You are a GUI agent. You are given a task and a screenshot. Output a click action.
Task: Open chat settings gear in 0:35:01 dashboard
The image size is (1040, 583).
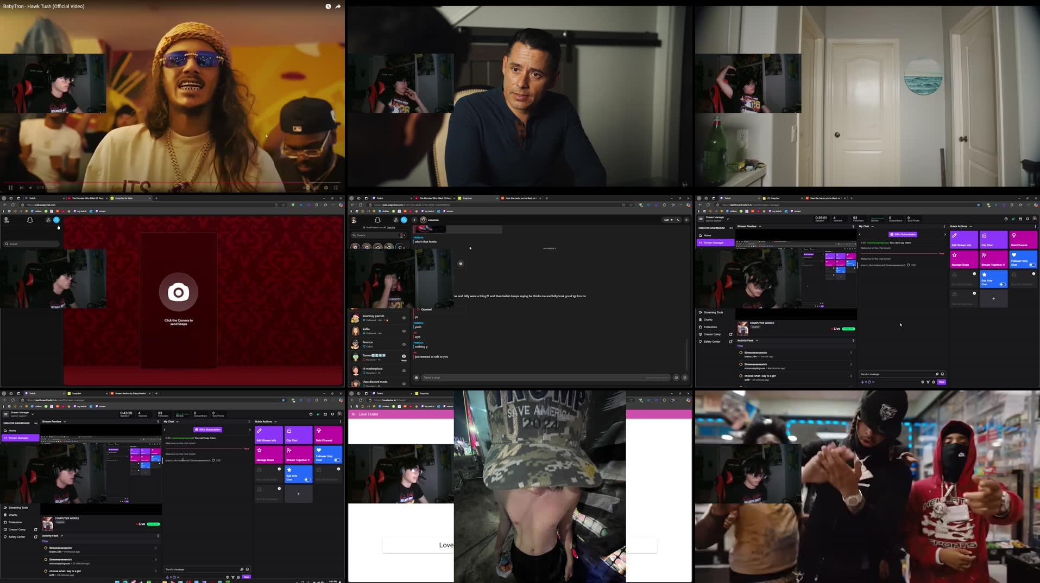(x=934, y=382)
